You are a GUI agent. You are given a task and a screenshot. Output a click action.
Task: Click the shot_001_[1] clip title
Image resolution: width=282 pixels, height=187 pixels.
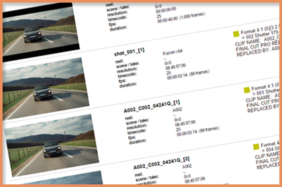click(129, 52)
